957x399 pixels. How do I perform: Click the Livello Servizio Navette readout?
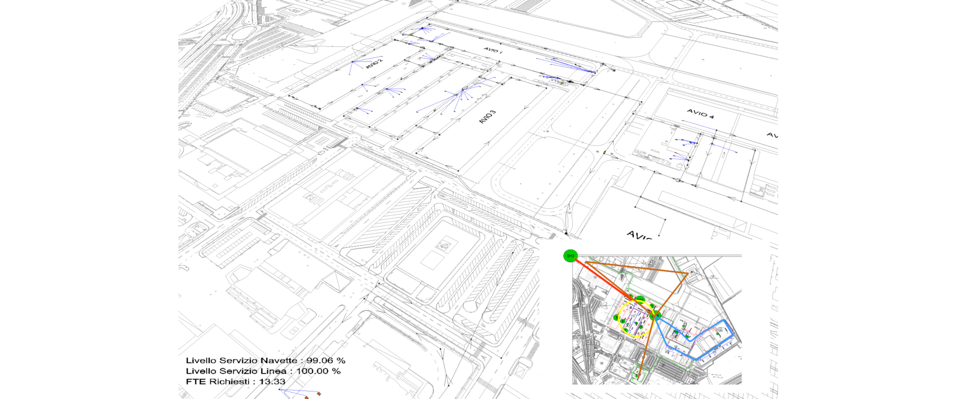click(x=265, y=360)
